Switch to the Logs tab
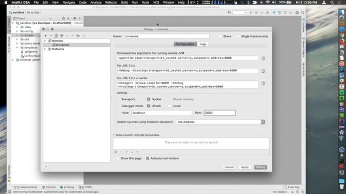Screen dimensions: 346x194 pos(203,44)
